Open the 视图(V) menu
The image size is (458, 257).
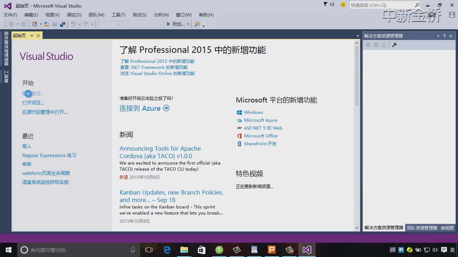(52, 15)
